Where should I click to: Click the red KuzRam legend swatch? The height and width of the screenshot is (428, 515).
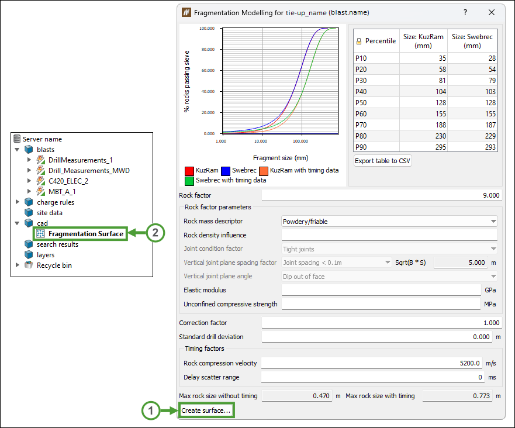[x=189, y=171]
